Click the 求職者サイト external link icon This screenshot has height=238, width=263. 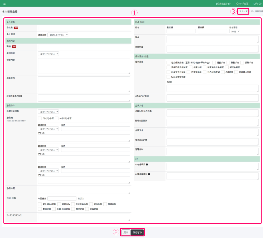click(218, 4)
